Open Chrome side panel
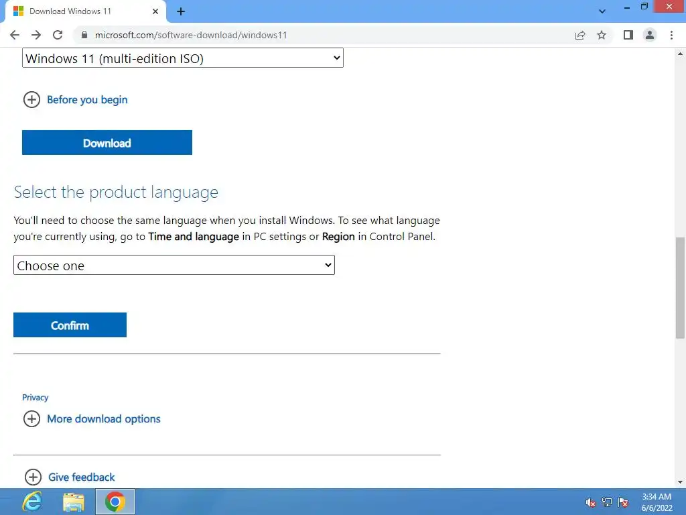The image size is (686, 515). tap(628, 35)
